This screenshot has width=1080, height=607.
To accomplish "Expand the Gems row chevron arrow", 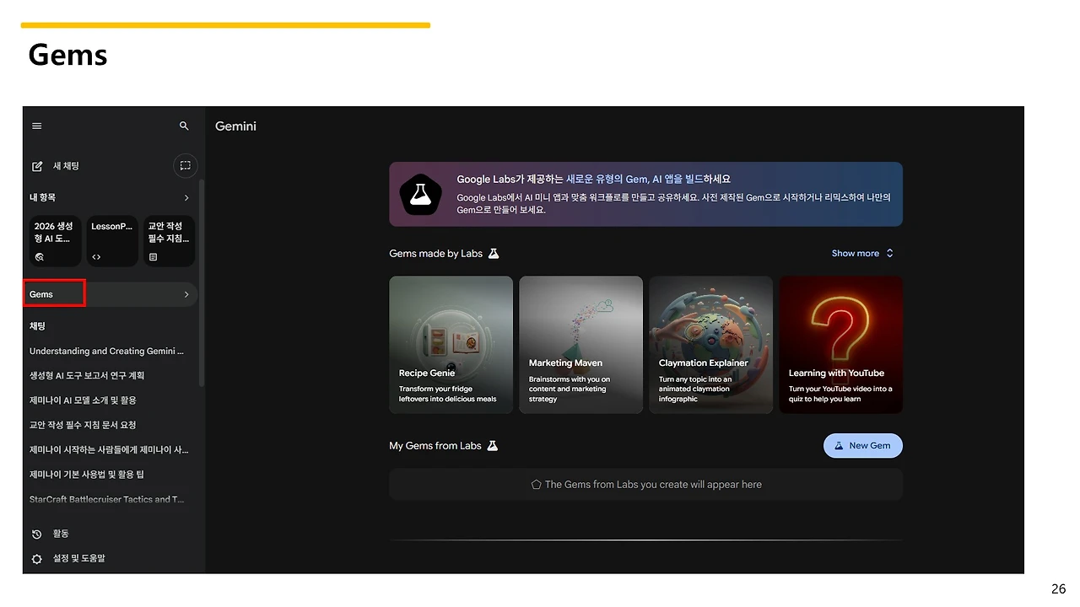I will point(186,294).
